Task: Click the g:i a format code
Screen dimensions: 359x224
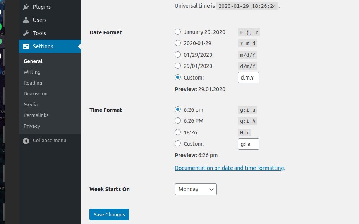Action: 247,110
